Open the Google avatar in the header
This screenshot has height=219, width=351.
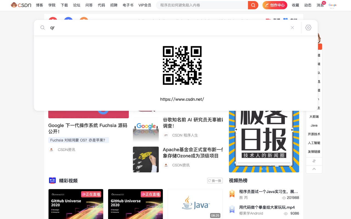click(333, 5)
